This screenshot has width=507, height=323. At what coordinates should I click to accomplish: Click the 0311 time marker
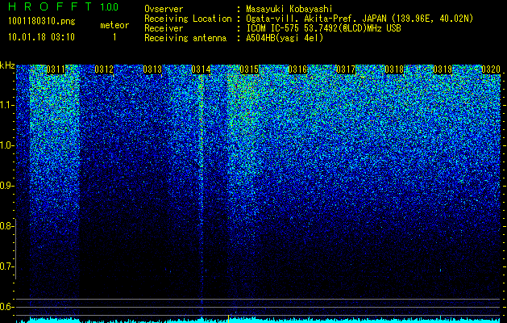[56, 69]
